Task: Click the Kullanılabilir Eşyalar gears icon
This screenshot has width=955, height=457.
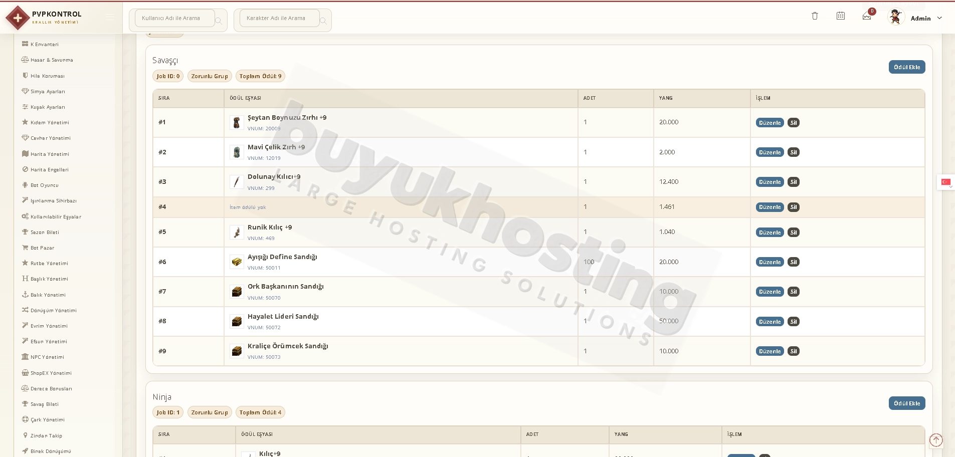Action: [x=25, y=216]
